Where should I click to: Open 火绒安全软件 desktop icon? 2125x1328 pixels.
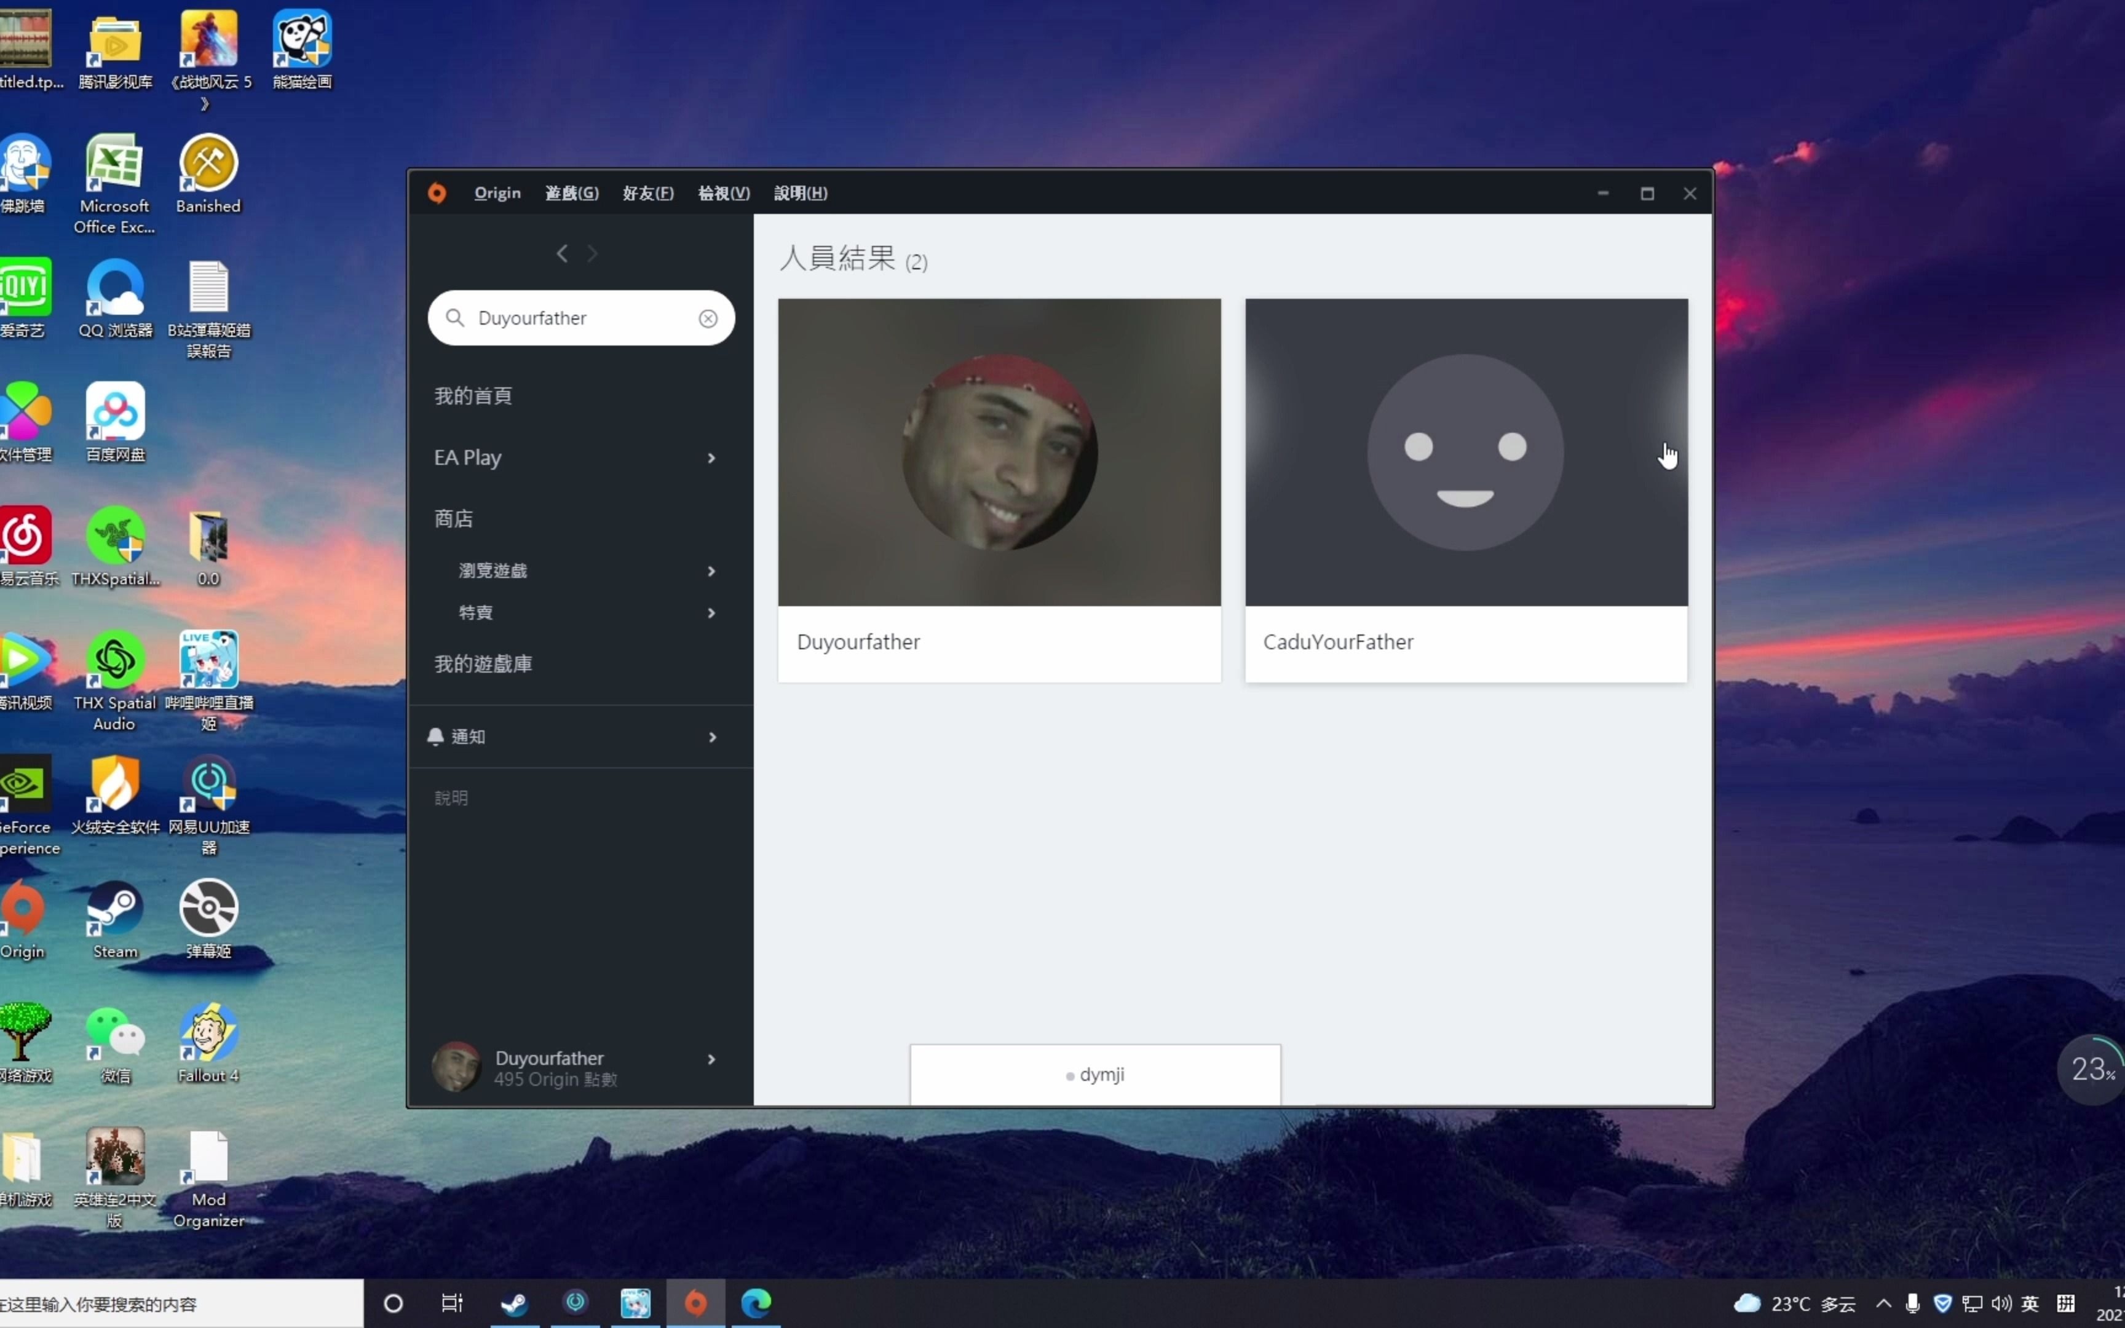coord(115,795)
